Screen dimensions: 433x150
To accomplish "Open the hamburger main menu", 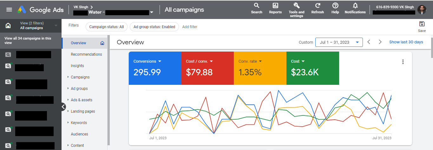I will pos(9,9).
